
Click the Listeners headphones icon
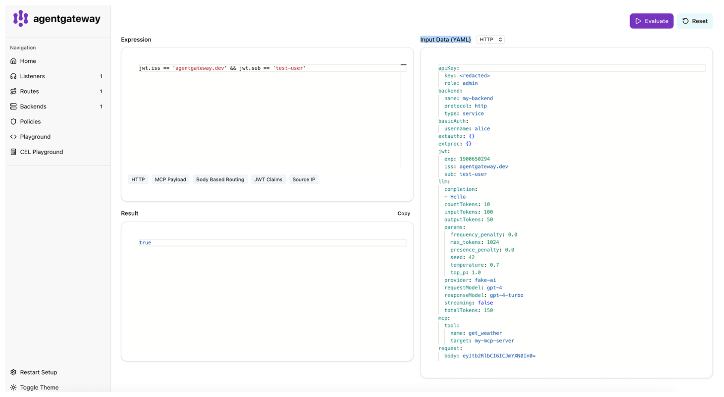(x=13, y=76)
